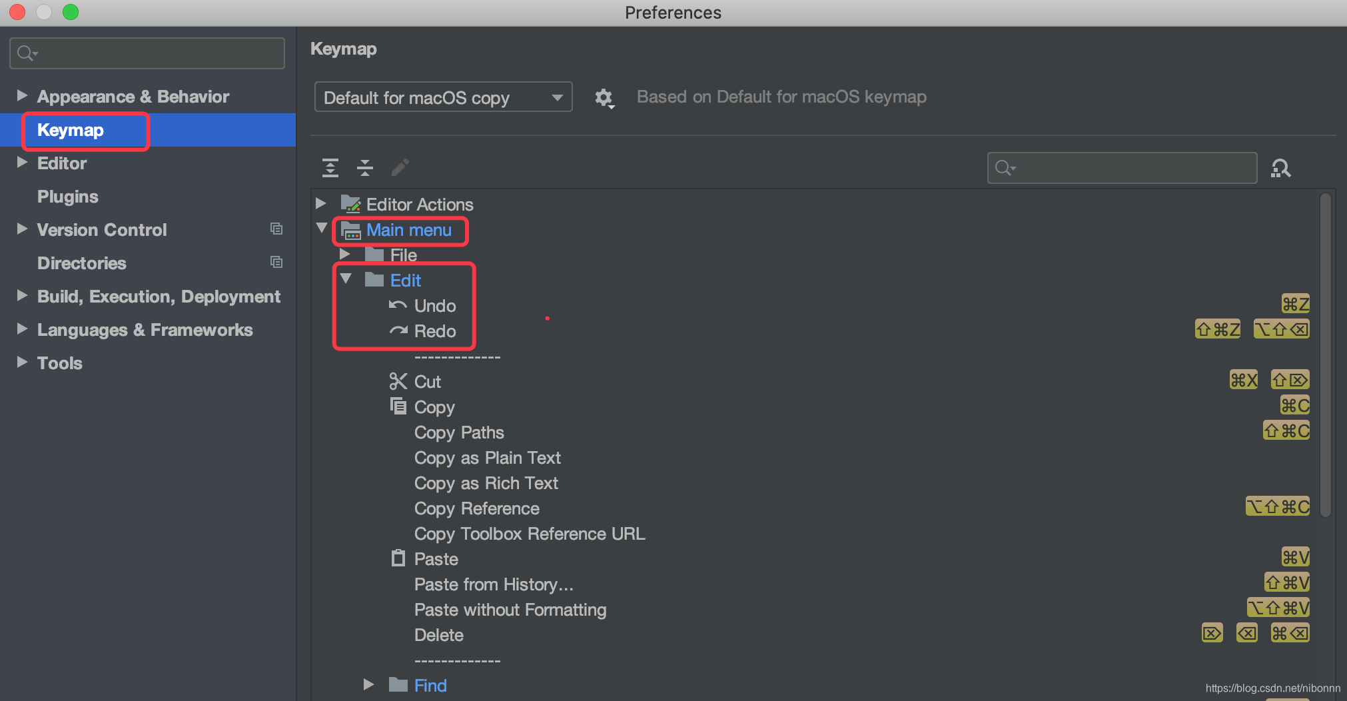Image resolution: width=1347 pixels, height=701 pixels.
Task: Select Appearance & Behavior label
Action: click(133, 97)
